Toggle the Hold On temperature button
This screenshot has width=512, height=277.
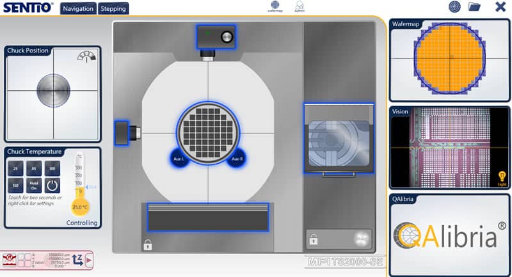point(34,186)
